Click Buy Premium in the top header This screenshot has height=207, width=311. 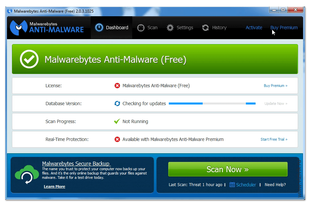284,28
